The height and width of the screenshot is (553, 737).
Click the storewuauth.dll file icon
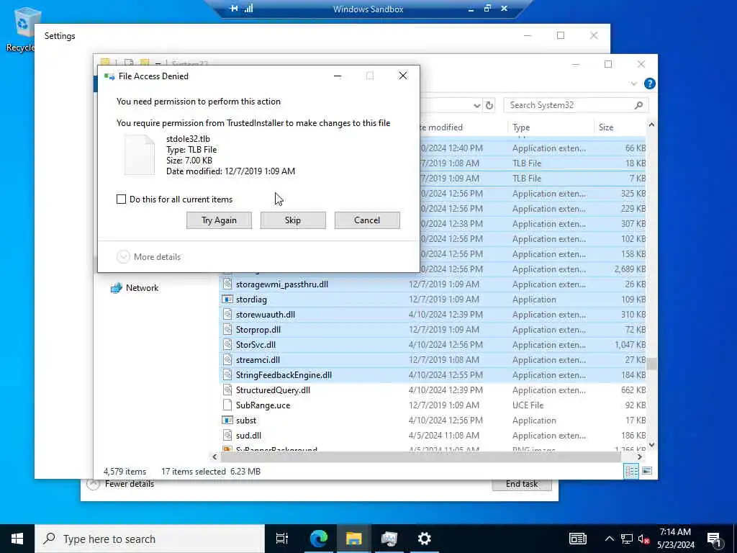(x=227, y=314)
